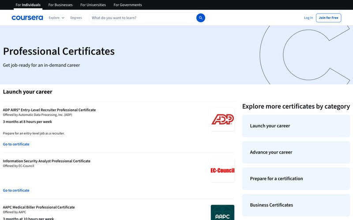The width and height of the screenshot is (353, 220).
Task: Open the AAPC logo thumbnail
Action: pyautogui.click(x=222, y=213)
